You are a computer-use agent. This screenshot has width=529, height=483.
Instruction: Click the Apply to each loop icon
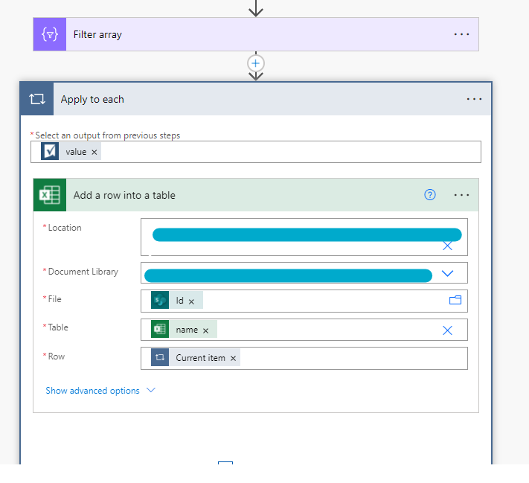[x=37, y=99]
